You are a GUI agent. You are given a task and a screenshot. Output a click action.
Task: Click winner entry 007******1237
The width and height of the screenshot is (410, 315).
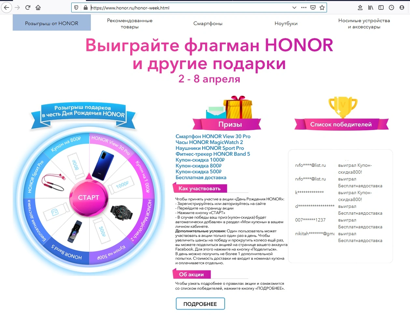pos(310,220)
